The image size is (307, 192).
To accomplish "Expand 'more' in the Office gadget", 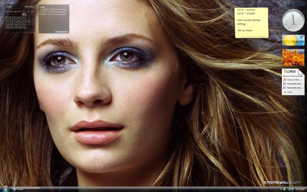I will 288,92.
